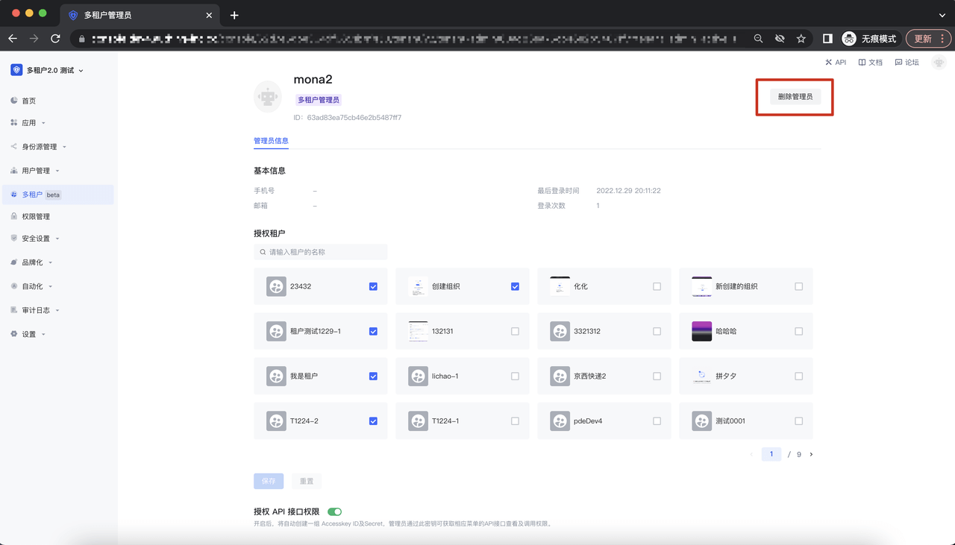The width and height of the screenshot is (955, 545).
Task: Open the multi-tenant 2.0 test workspace dropdown
Action: point(48,70)
